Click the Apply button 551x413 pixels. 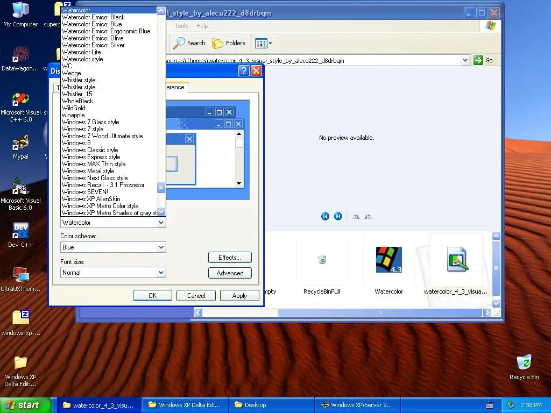[x=239, y=296]
